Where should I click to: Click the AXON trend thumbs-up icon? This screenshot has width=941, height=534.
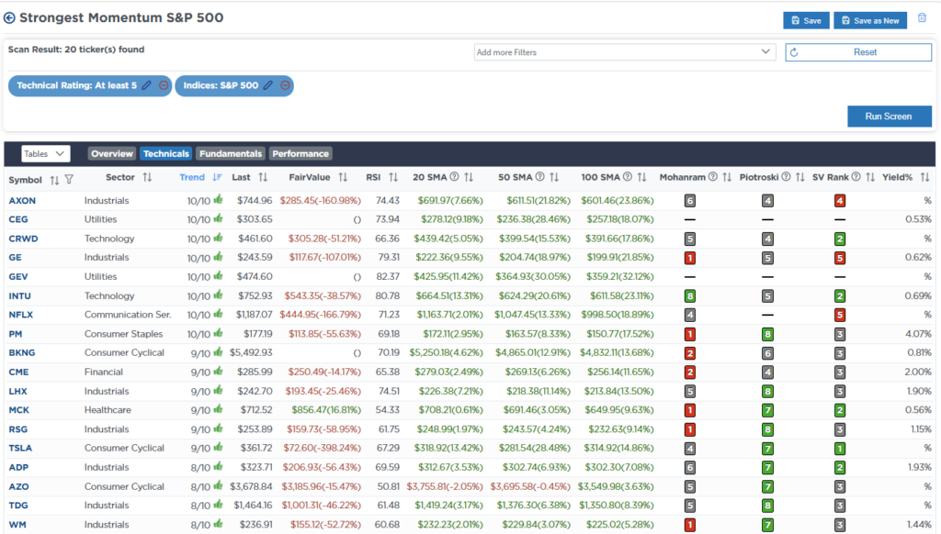pos(218,200)
